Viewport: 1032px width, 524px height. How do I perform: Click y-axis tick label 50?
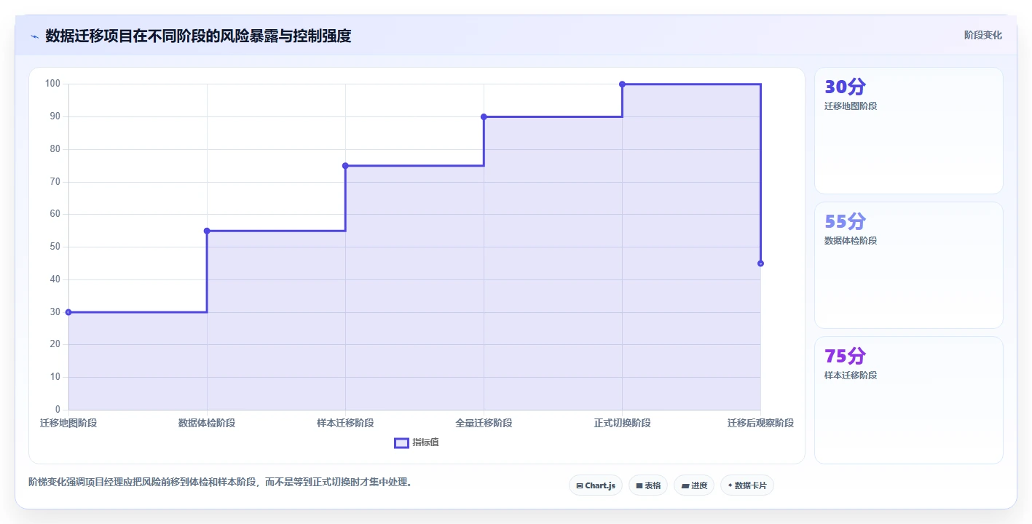pos(55,247)
